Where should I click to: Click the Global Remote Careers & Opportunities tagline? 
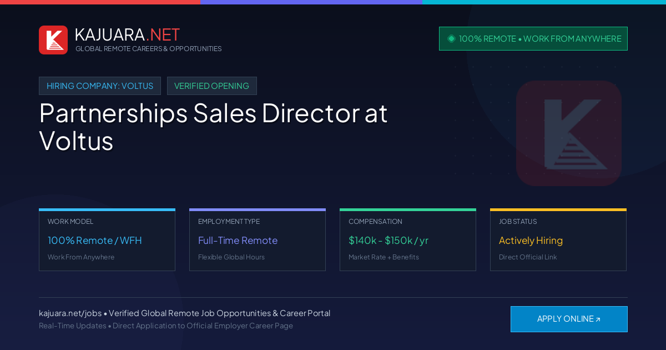[149, 49]
